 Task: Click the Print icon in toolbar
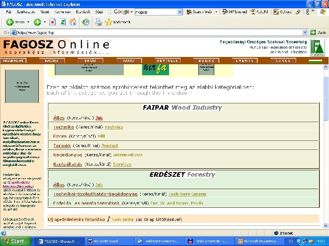(x=98, y=22)
